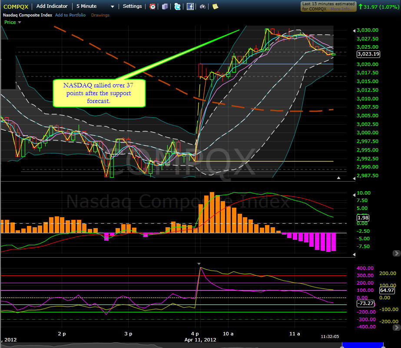
Task: Click the More Info link
Action: 341,9
